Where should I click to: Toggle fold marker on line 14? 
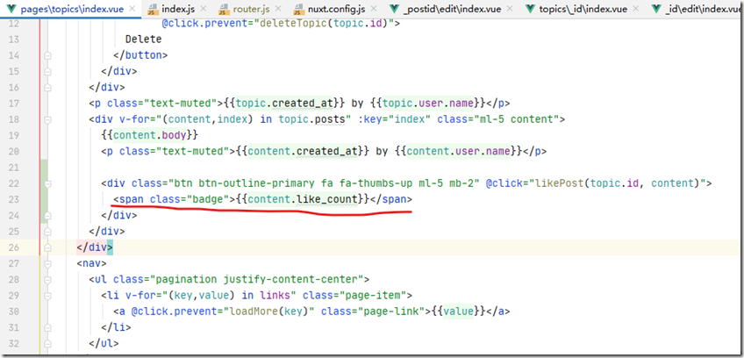[47, 55]
